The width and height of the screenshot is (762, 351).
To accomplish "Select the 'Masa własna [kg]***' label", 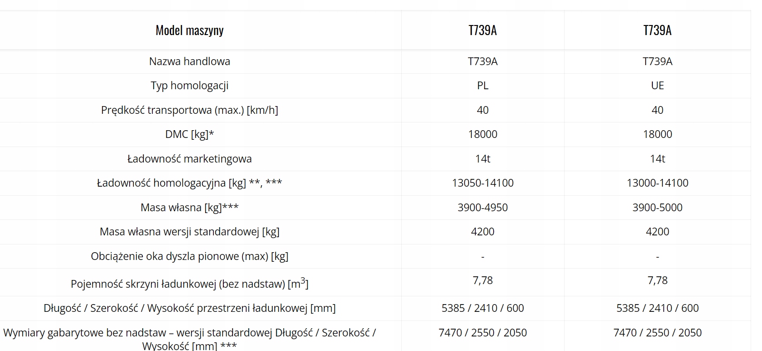I will pyautogui.click(x=189, y=208).
